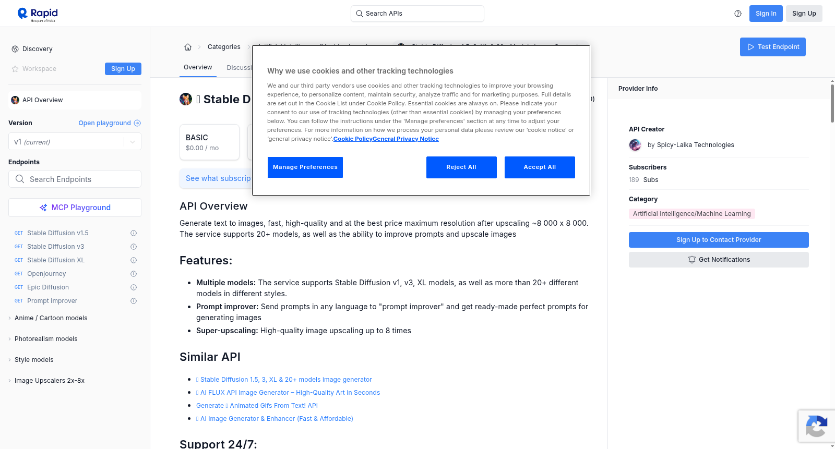
Task: Open Generate Animated Gifs From Text link
Action: [257, 406]
